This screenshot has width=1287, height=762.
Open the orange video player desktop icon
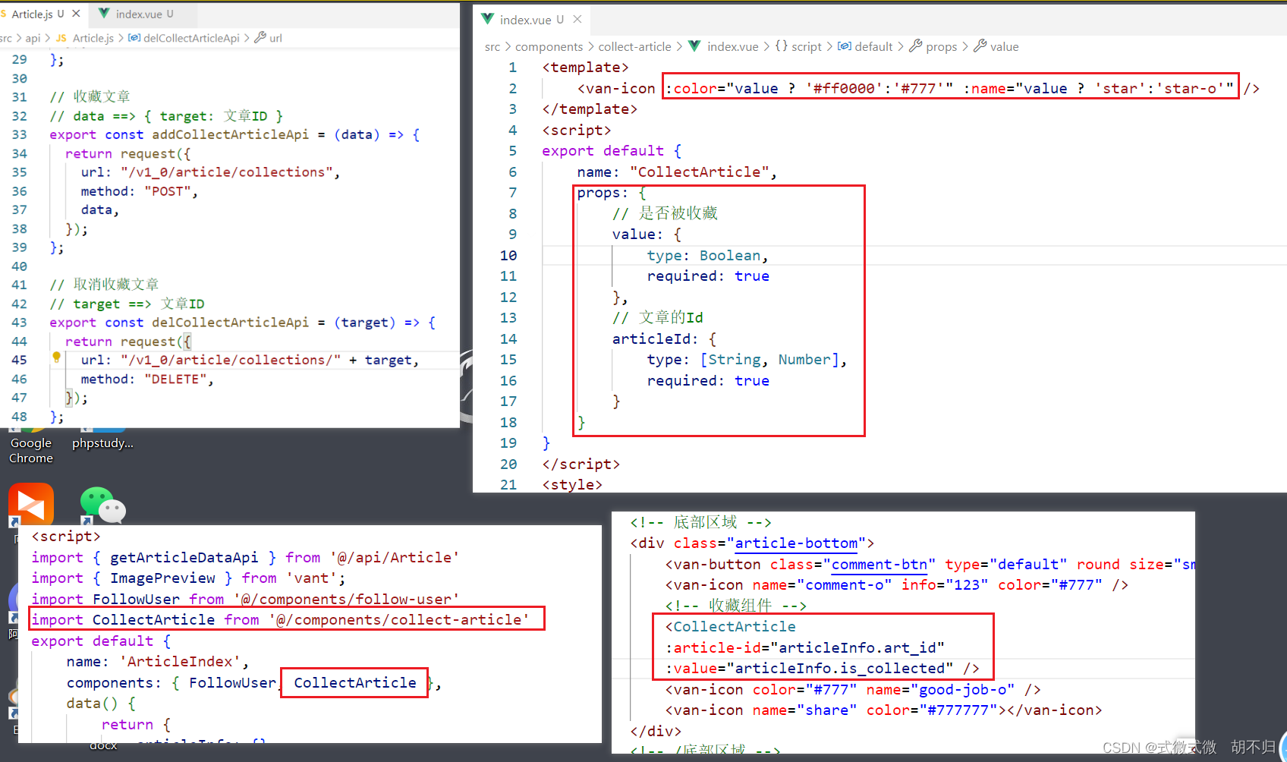(31, 504)
